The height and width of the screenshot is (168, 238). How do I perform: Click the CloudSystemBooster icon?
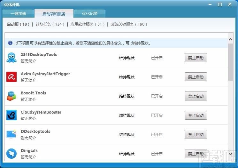[12, 115]
